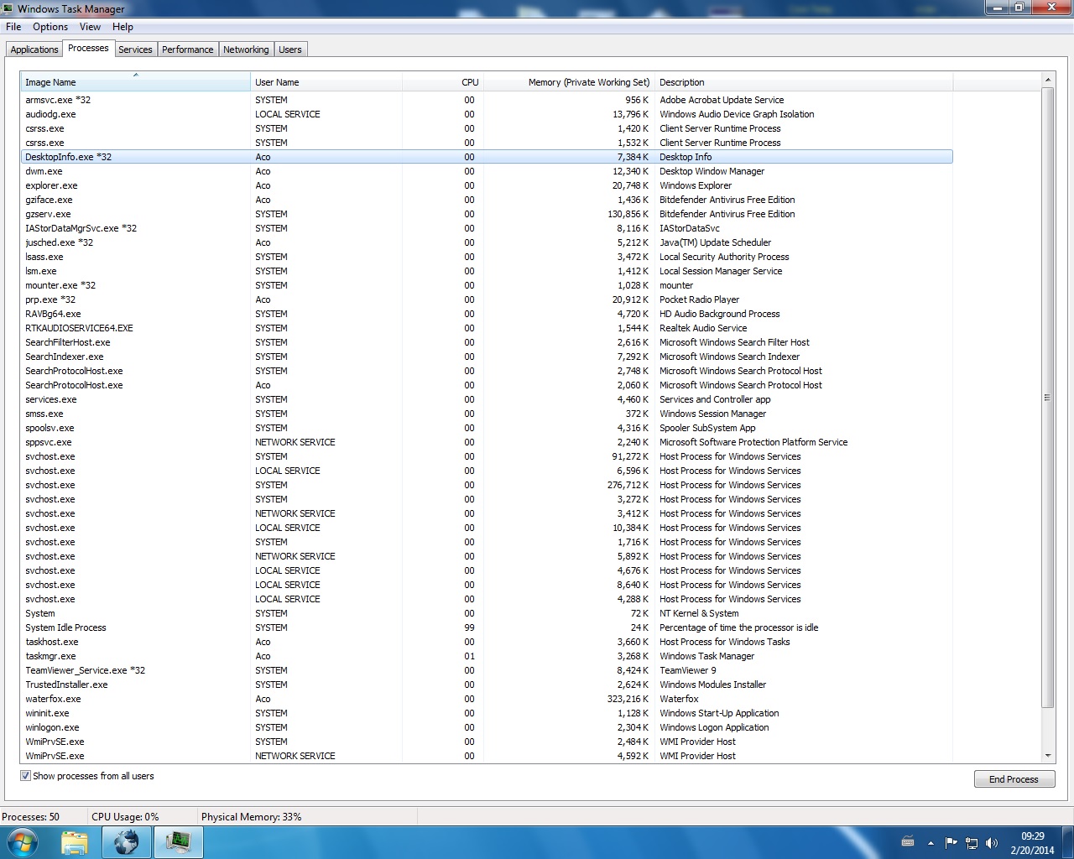Open the Help menu

point(123,27)
